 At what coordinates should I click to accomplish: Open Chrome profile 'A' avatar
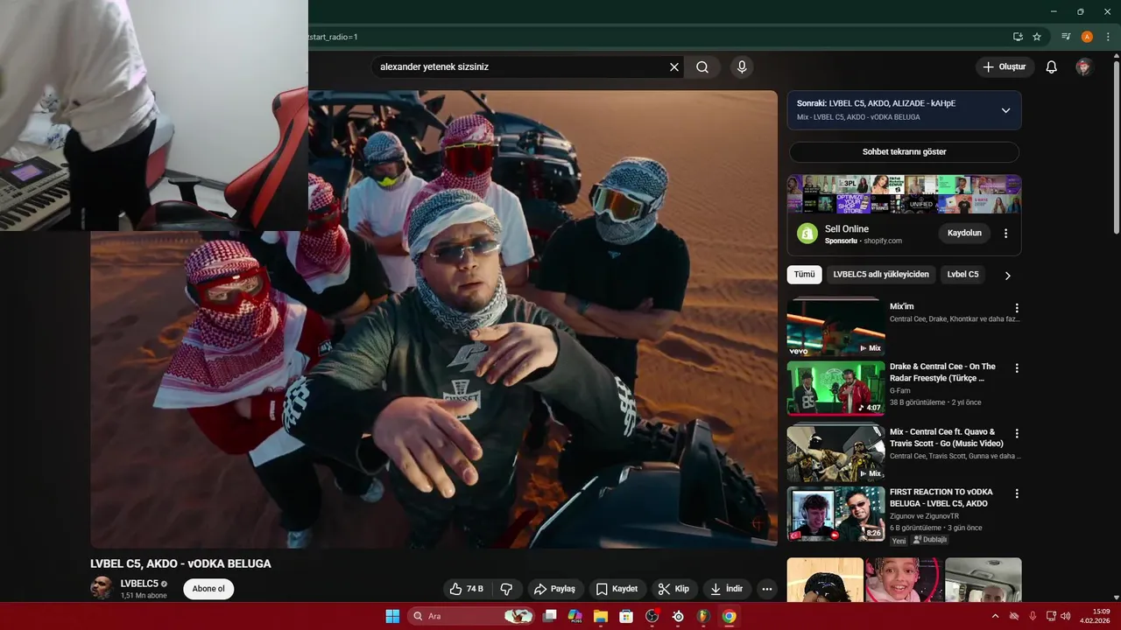pyautogui.click(x=1087, y=37)
